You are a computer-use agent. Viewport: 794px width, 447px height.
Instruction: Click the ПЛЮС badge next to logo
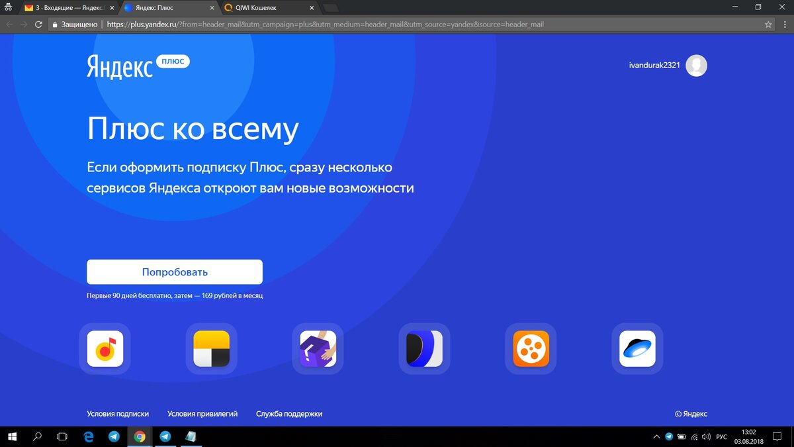173,61
